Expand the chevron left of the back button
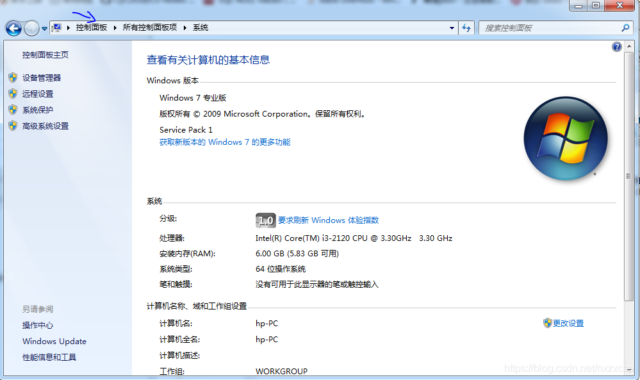Screen dimensions: 640x380 (44, 28)
